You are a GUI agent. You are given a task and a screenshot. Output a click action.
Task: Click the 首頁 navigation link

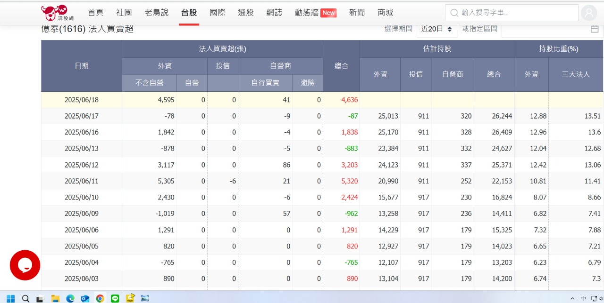[x=95, y=13]
